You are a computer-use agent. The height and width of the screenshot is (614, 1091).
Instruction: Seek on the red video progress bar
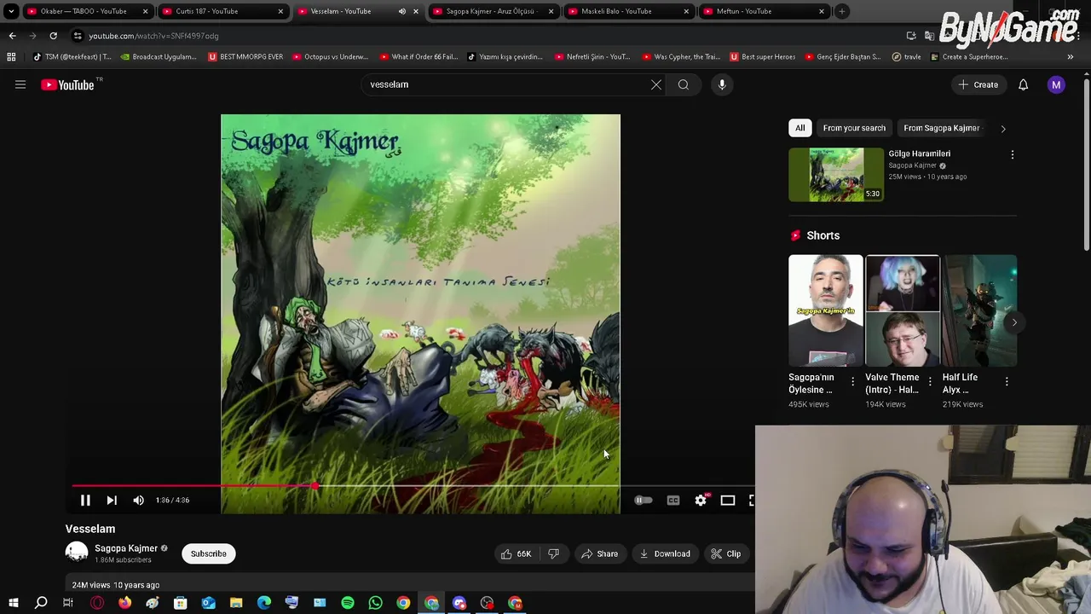click(x=194, y=486)
